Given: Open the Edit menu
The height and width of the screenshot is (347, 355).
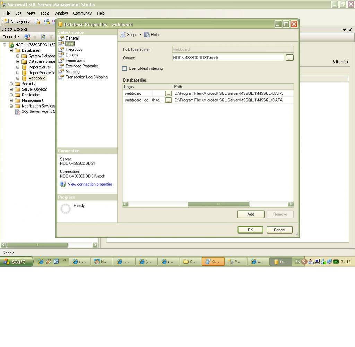Looking at the screenshot, I should tap(18, 13).
